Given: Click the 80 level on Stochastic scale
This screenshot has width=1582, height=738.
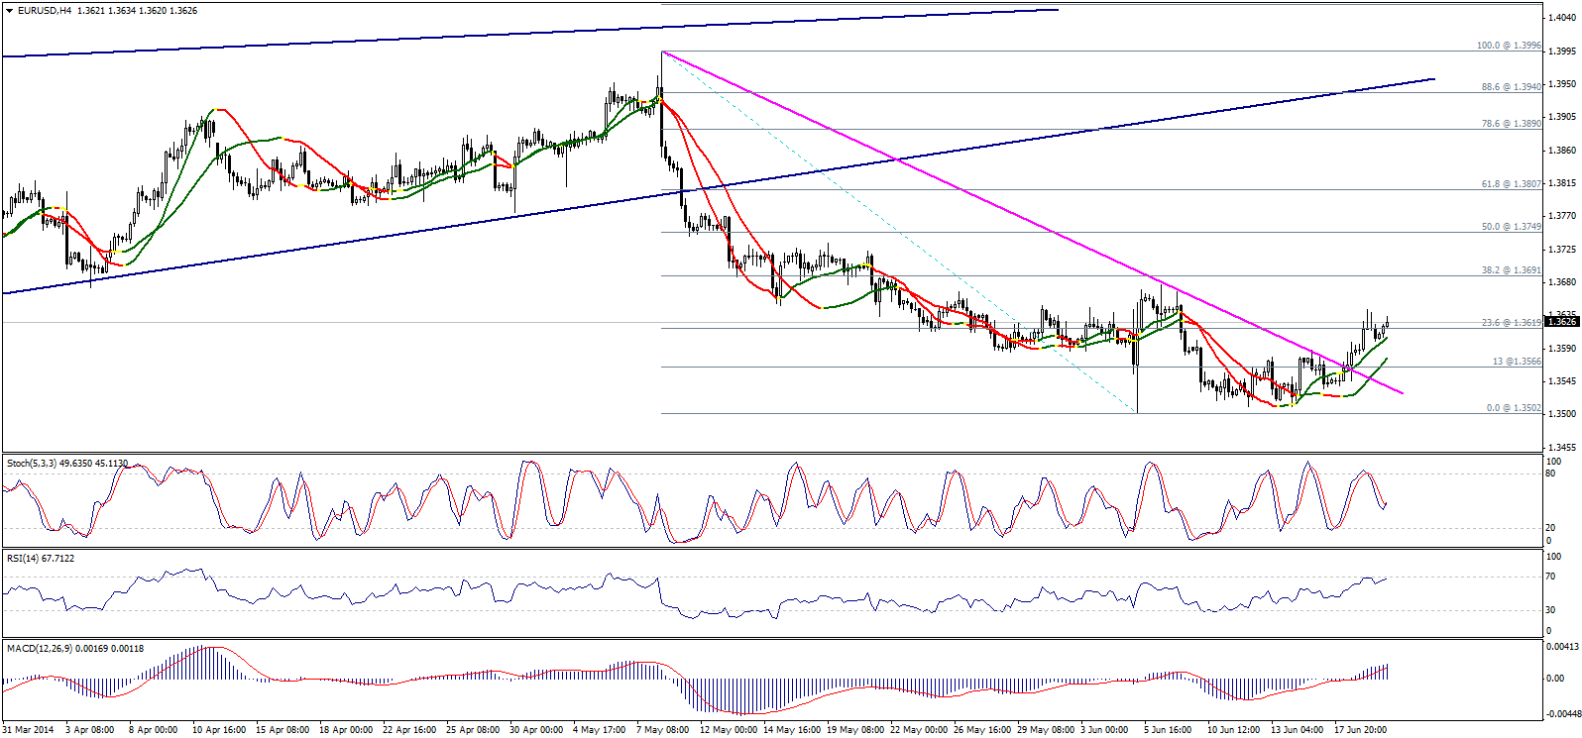Looking at the screenshot, I should (x=1551, y=474).
